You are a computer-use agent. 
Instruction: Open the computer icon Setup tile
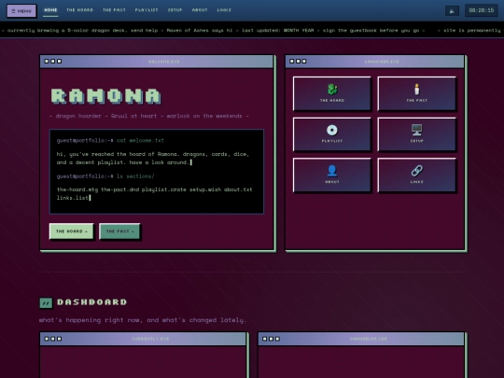tap(416, 134)
